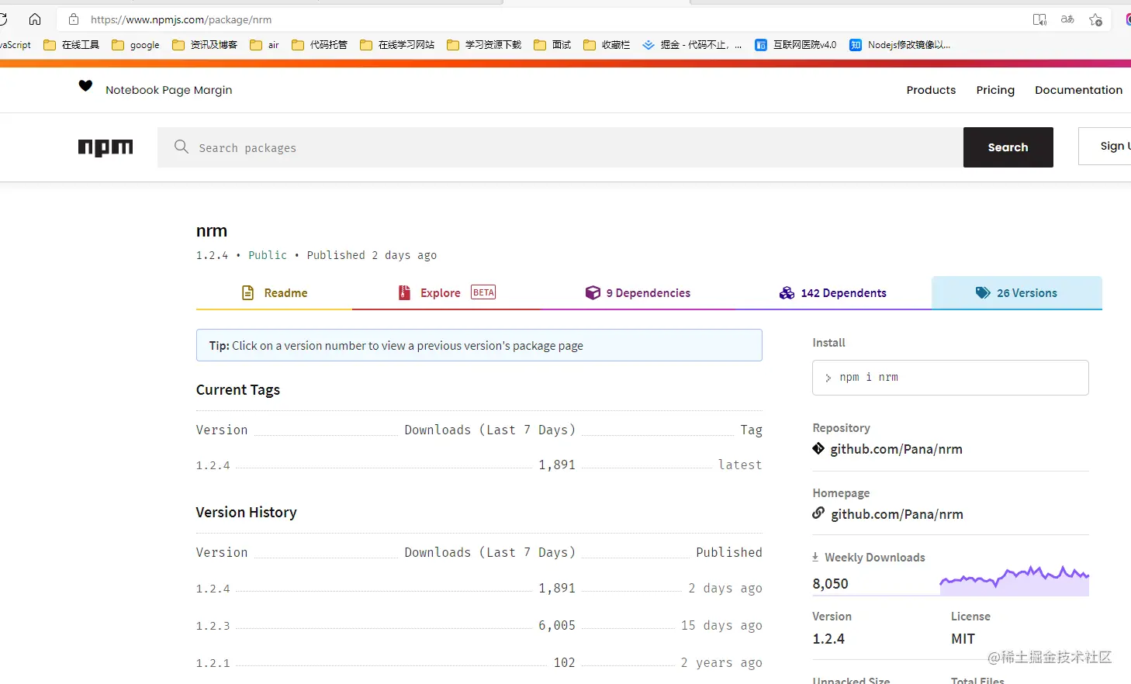
Task: Open the 代码托管 bookmark folder
Action: pos(320,45)
